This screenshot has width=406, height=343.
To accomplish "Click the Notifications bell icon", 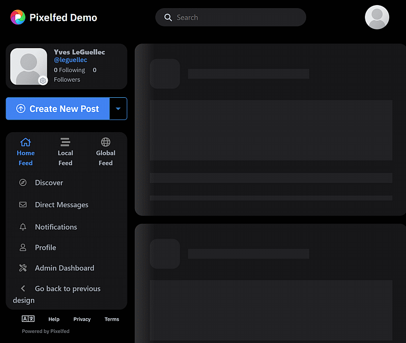I will (23, 227).
